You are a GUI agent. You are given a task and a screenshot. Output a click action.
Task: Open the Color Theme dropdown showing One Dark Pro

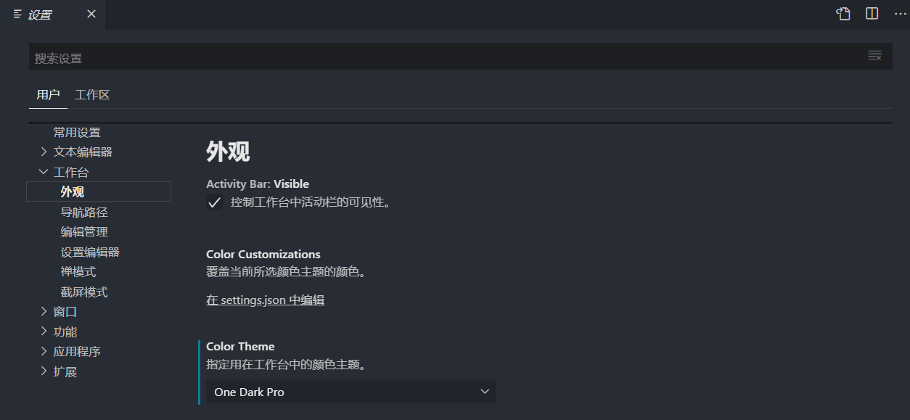tap(351, 391)
